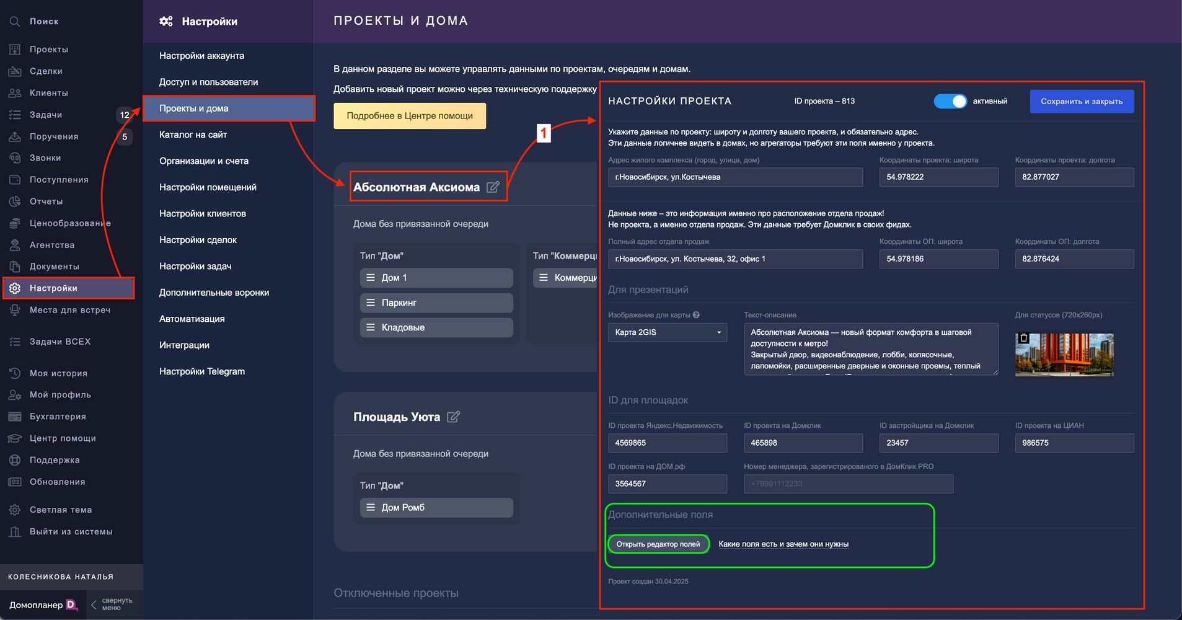This screenshot has width=1182, height=620.
Task: Click the drag handle icon for Паркинг
Action: [371, 303]
